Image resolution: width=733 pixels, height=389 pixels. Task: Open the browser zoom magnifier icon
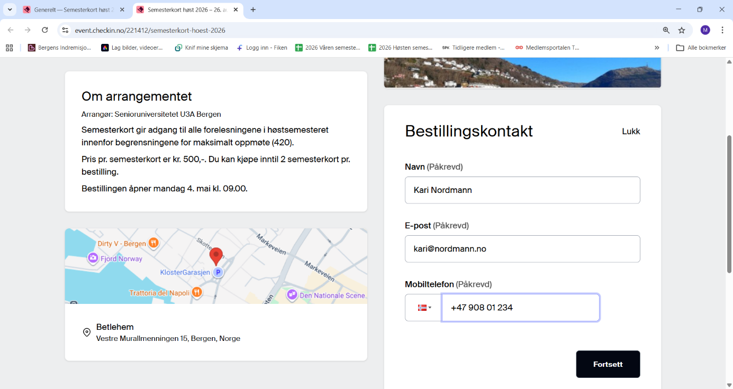[x=666, y=30]
